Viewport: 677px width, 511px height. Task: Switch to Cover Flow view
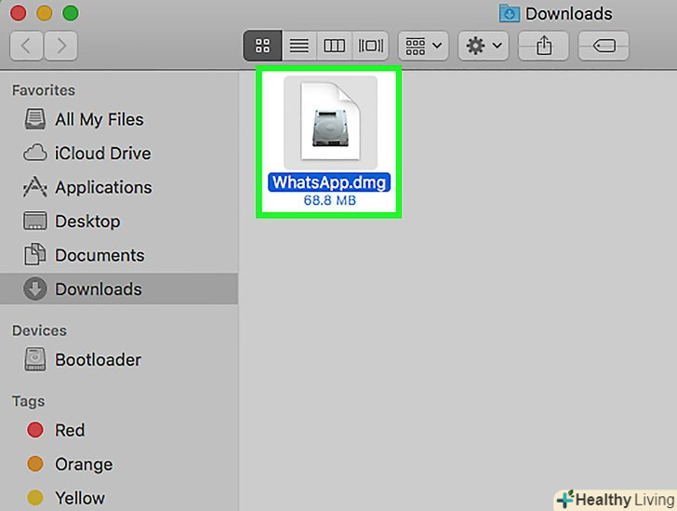[370, 46]
